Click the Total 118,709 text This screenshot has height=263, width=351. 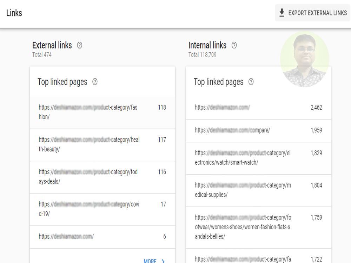click(x=203, y=55)
